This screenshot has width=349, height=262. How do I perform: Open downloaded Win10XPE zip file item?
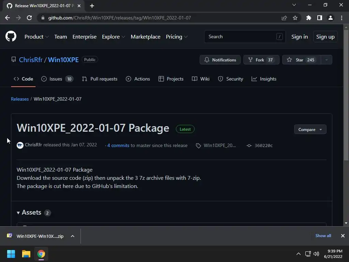tap(35, 236)
